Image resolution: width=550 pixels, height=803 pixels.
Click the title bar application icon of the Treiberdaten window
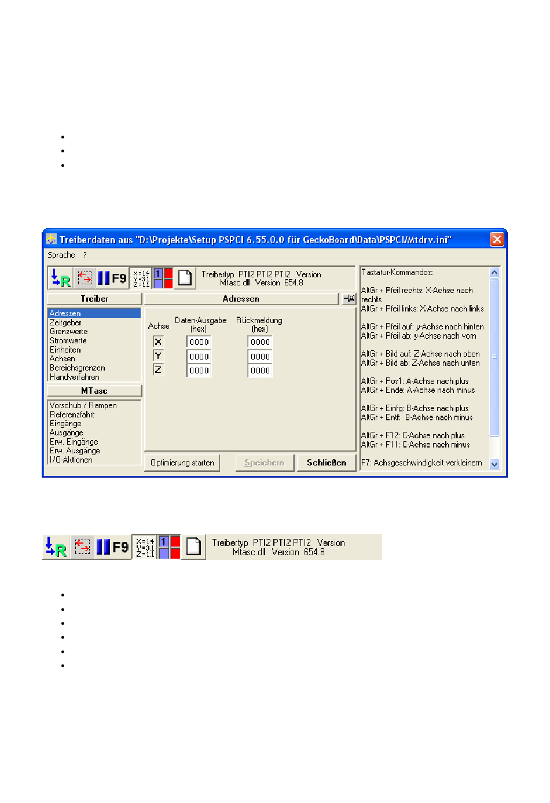pyautogui.click(x=52, y=239)
